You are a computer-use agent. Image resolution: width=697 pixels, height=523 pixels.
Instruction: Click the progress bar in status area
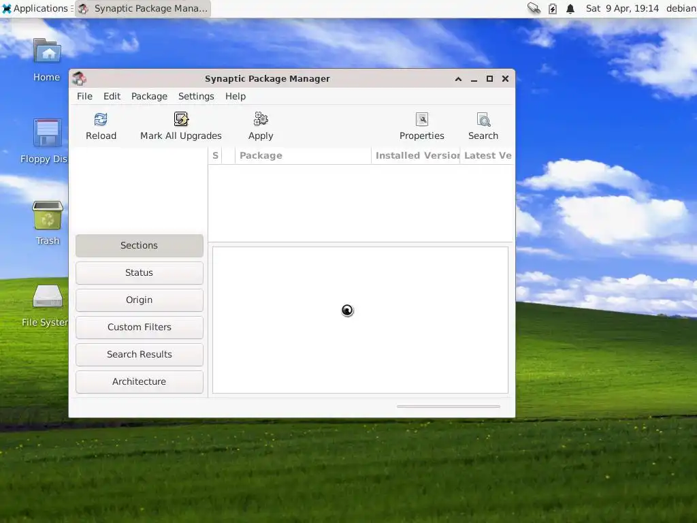449,407
